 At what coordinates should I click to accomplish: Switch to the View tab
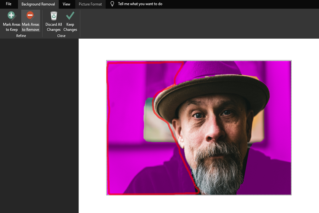point(66,4)
